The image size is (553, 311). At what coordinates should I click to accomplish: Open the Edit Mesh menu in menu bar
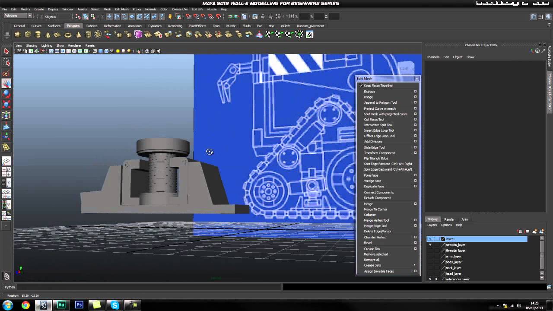[x=122, y=9]
